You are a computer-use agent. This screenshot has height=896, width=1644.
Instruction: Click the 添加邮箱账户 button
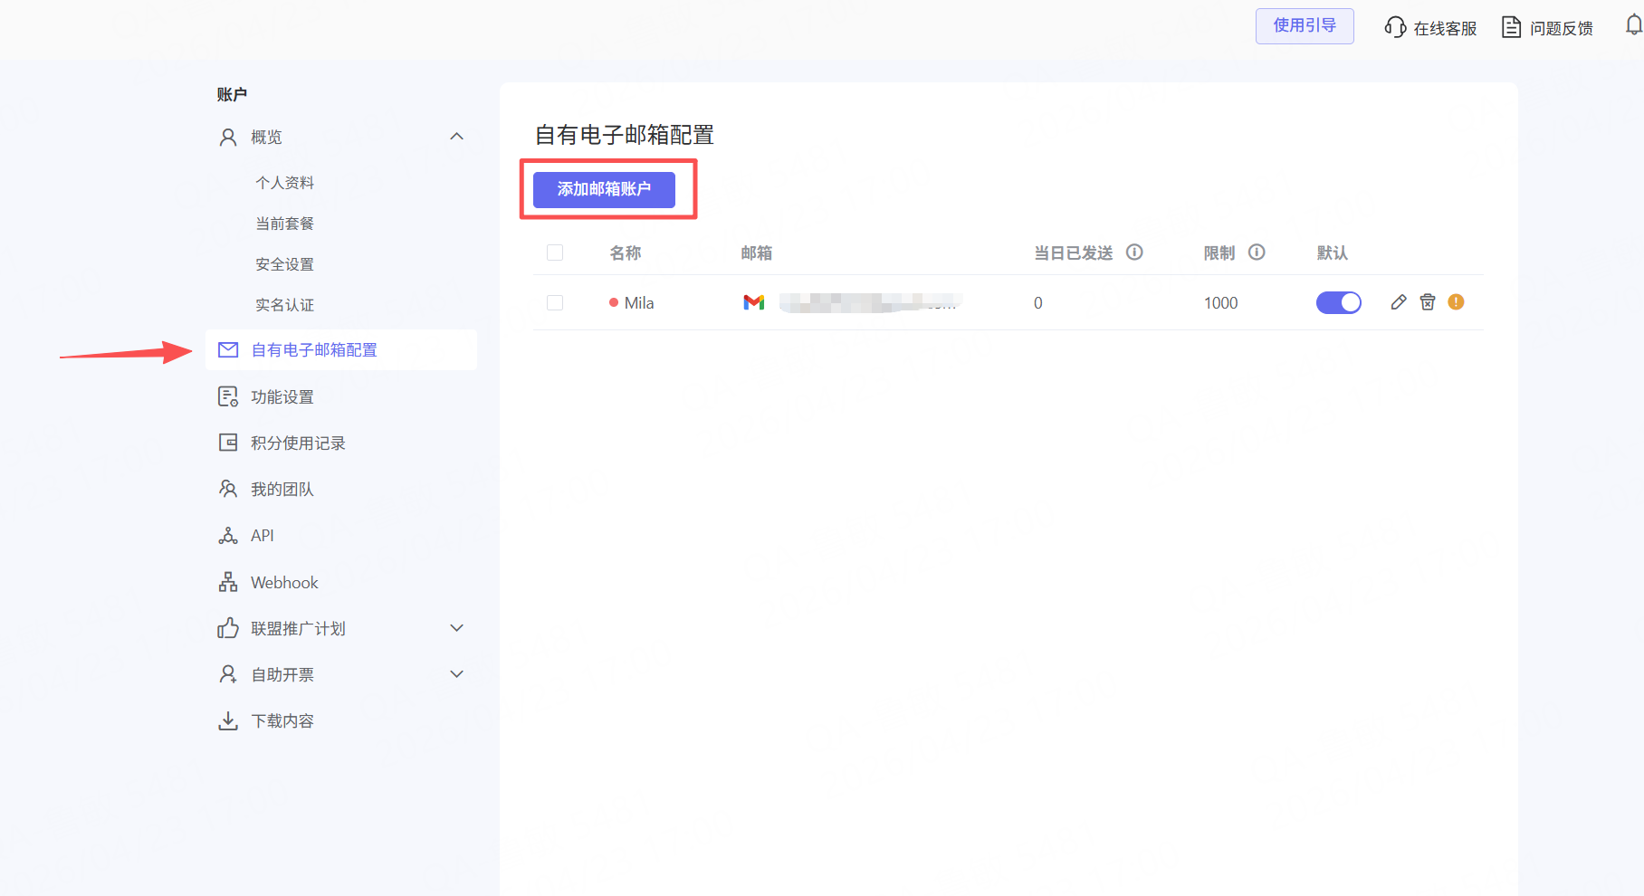pos(604,189)
